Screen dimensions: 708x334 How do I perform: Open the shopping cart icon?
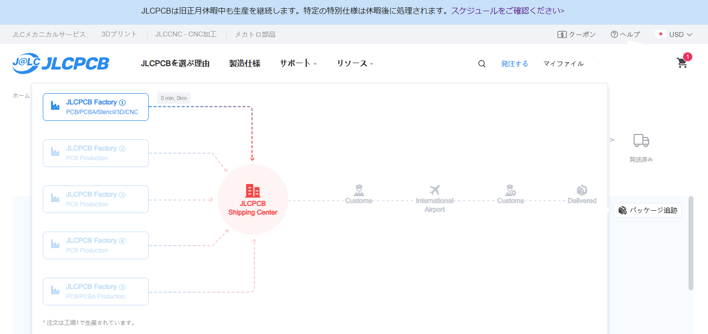point(682,63)
